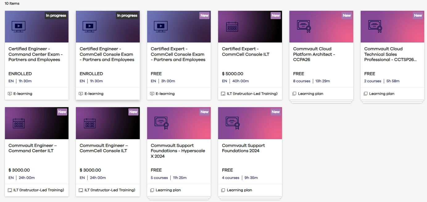The image size is (427, 202).
Task: Click New badge on Support Foundations 2024 card
Action: 276,112
